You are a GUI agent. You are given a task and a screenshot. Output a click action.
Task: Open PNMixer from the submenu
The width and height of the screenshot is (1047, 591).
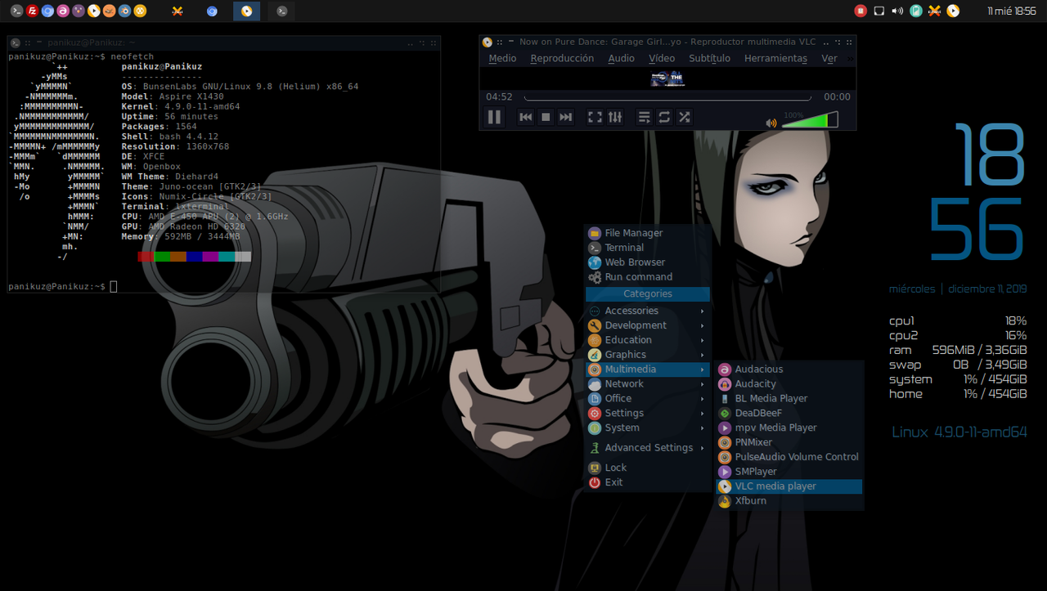coord(789,442)
